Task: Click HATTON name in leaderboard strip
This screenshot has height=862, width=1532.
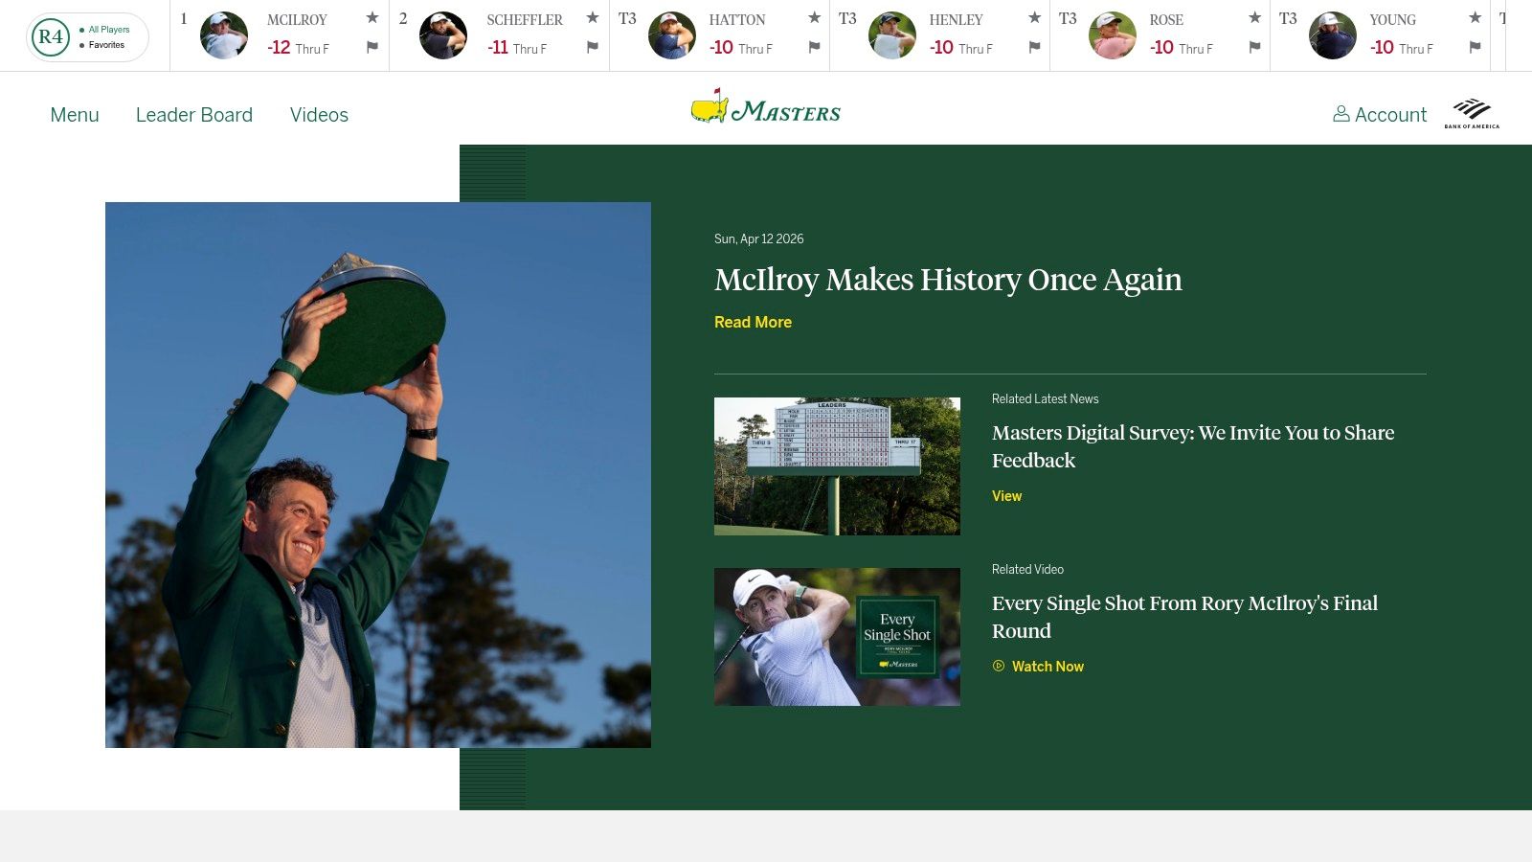Action: tap(737, 20)
